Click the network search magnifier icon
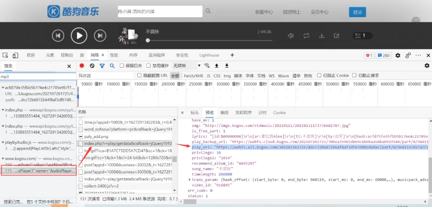Image resolution: width=432 pixels, height=207 pixels. tap(112, 66)
